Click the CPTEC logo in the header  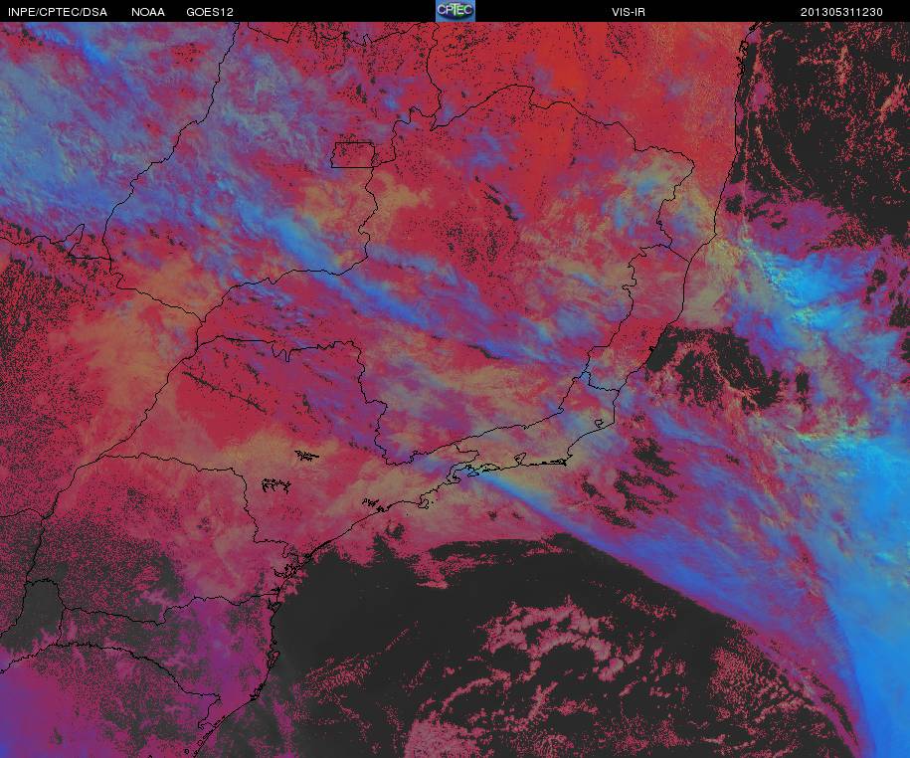tap(455, 11)
